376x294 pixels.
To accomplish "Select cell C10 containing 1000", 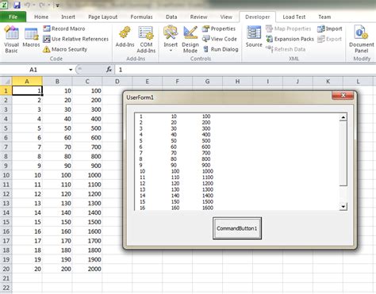I will (x=87, y=175).
